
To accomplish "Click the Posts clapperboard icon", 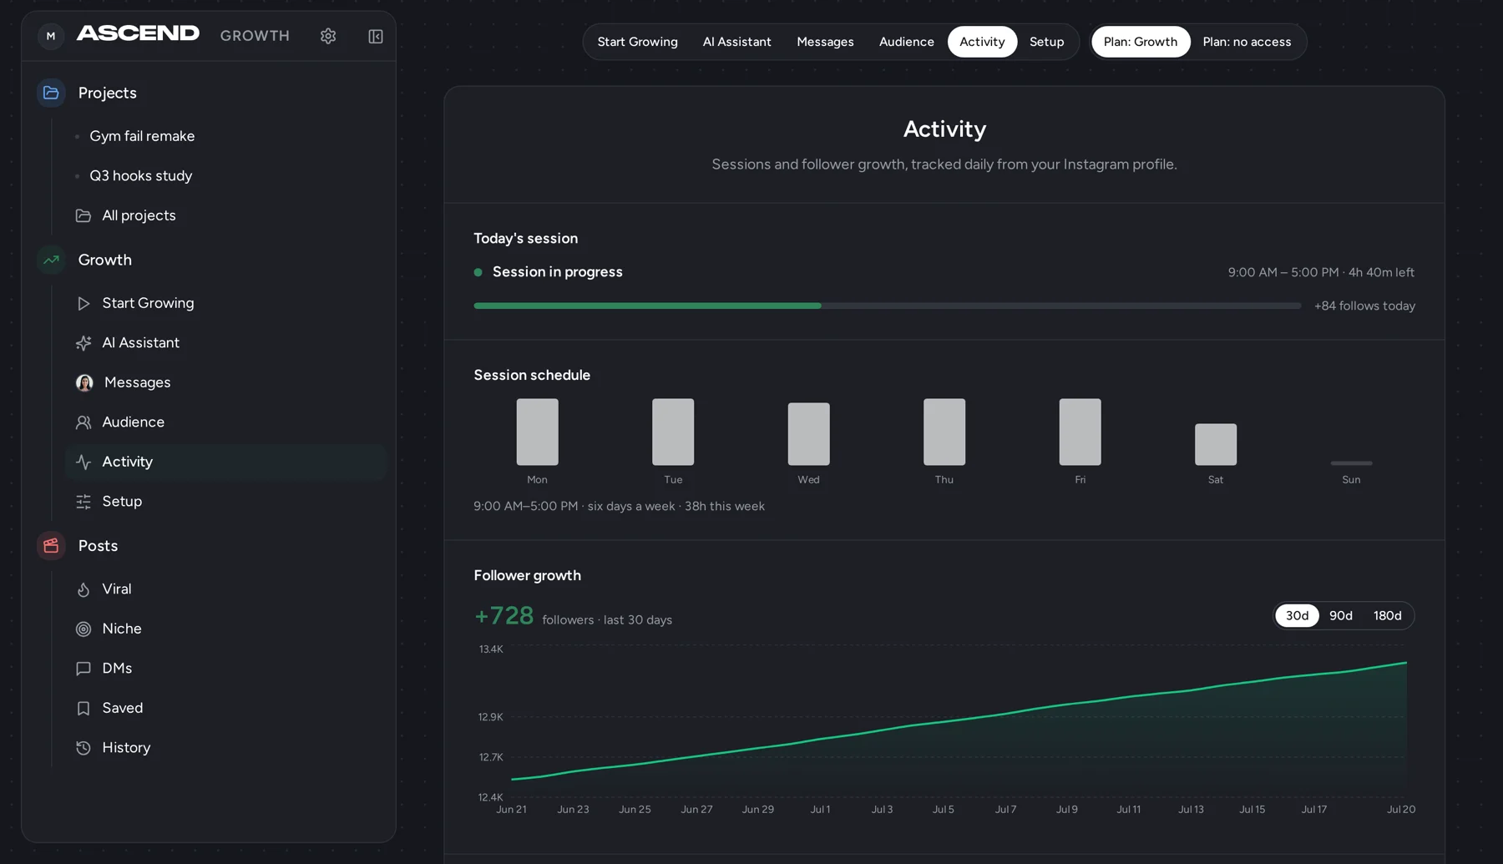I will click(51, 546).
